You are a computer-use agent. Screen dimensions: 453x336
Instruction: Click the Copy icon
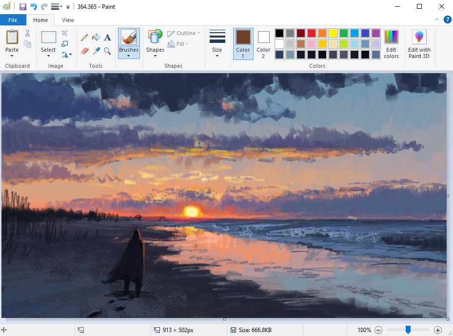(x=27, y=44)
